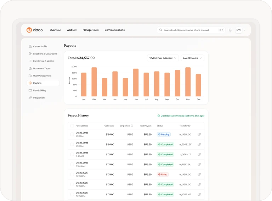Open the Wait List nav item
Image resolution: width=272 pixels, height=201 pixels.
click(72, 30)
